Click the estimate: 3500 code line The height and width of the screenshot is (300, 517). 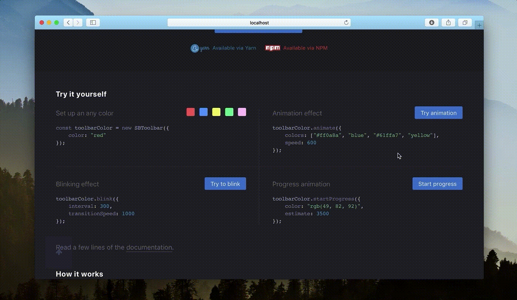tap(307, 214)
